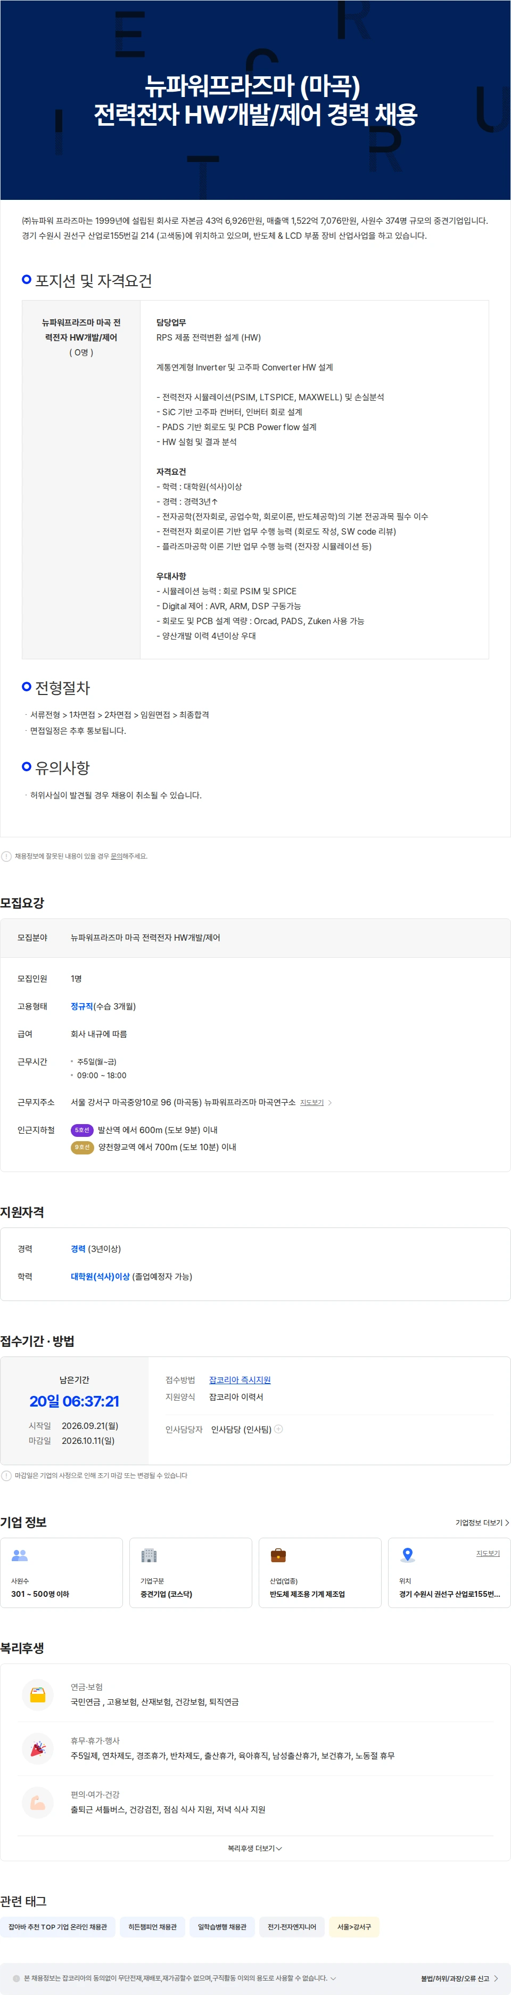Select tag 전기·전자엔지니어

point(292,1927)
